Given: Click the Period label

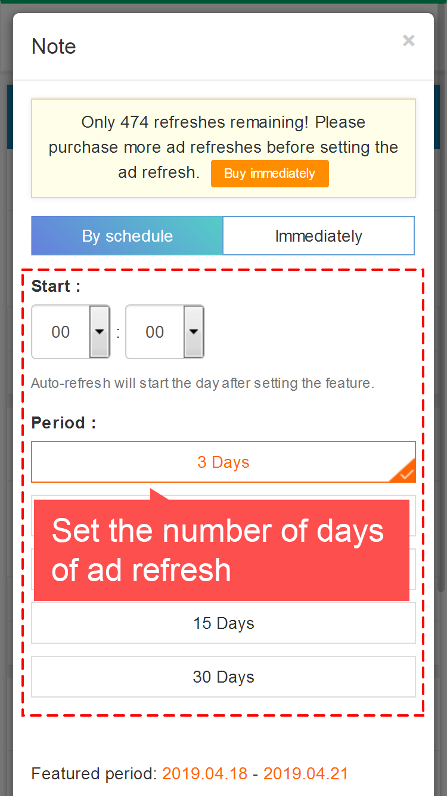Looking at the screenshot, I should point(63,422).
